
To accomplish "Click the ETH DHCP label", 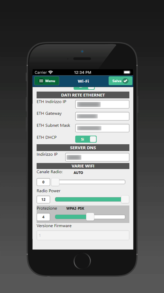I will [x=47, y=137].
